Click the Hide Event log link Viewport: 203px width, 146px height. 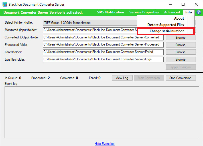(104, 144)
